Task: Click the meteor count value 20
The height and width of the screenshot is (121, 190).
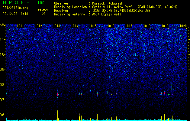Action: 44,14
